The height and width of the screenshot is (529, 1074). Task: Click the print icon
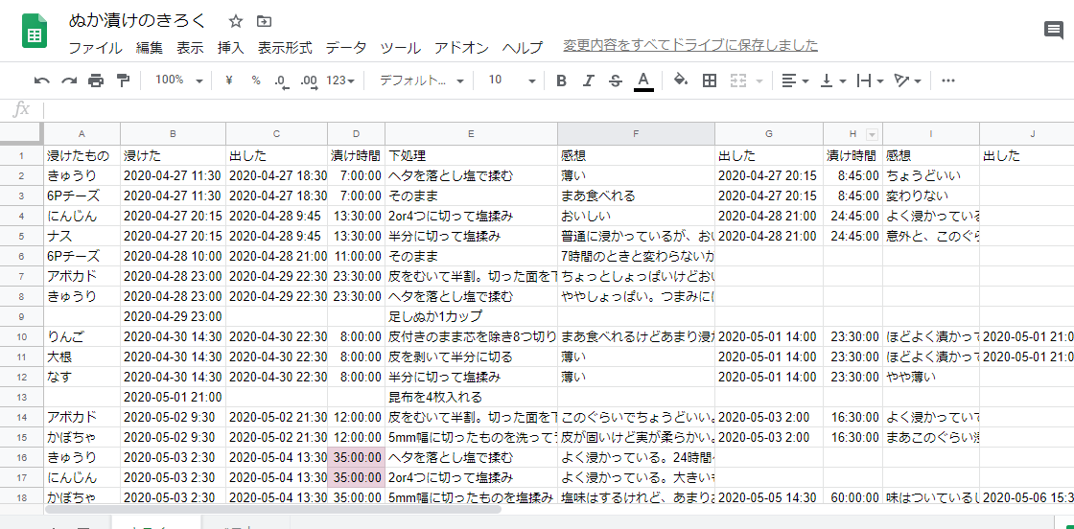(96, 80)
